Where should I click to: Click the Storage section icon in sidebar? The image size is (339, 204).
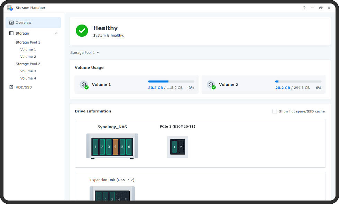11,33
